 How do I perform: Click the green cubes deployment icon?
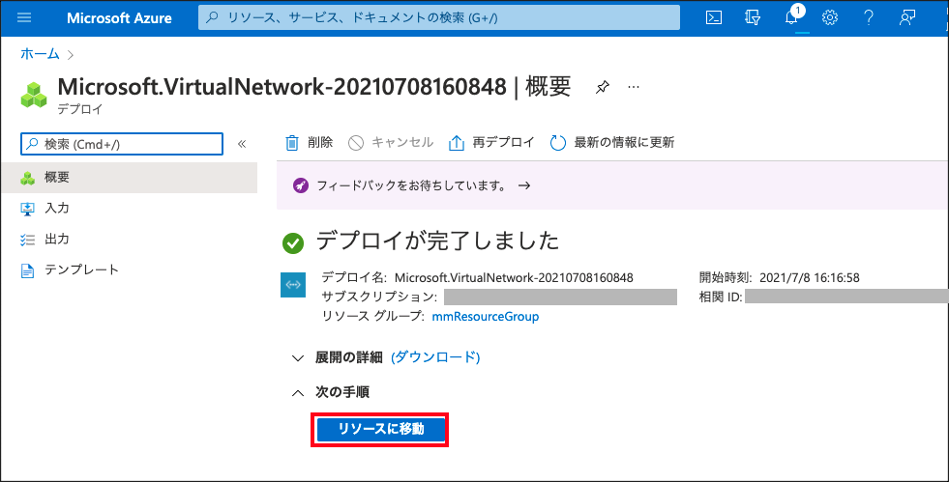click(x=33, y=95)
